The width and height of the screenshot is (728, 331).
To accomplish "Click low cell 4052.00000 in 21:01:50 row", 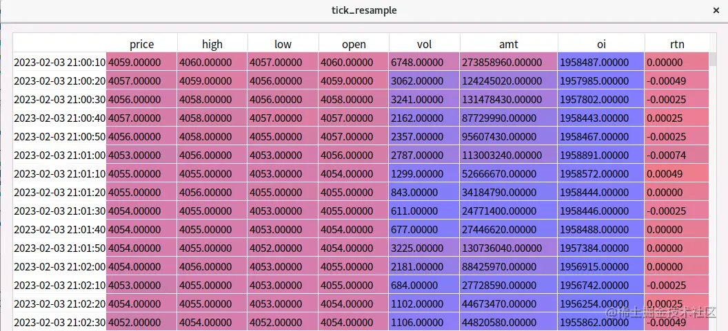I will tap(283, 248).
